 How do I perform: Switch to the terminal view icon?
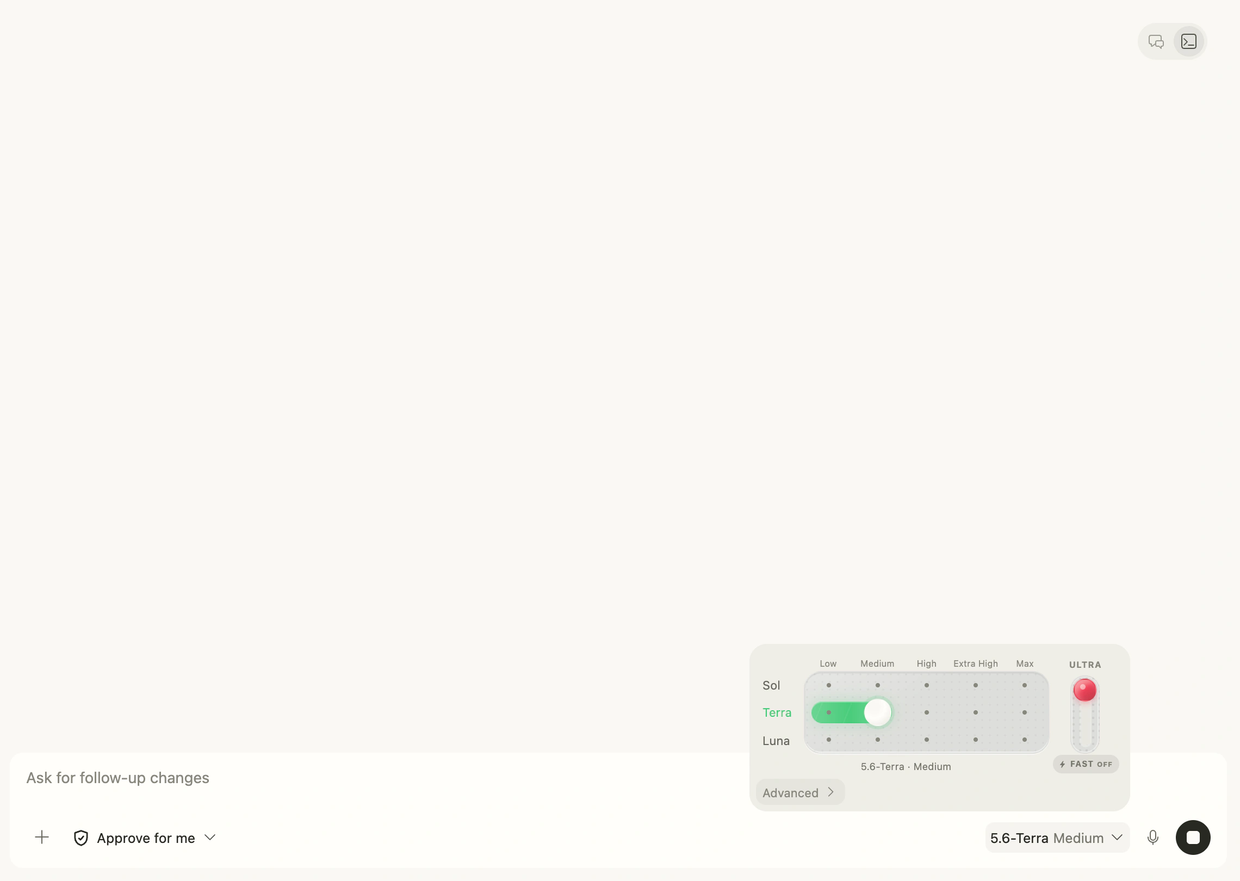coord(1189,41)
